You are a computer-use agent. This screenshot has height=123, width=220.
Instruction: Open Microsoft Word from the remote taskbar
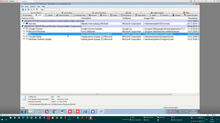click(62, 111)
